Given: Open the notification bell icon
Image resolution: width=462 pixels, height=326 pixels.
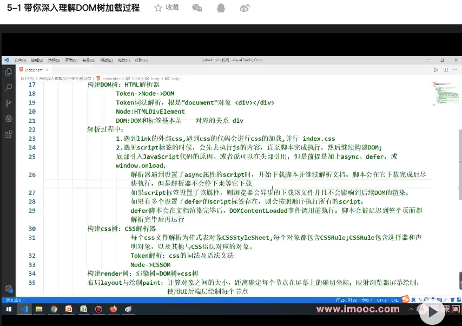Looking at the screenshot, I should [220, 8].
